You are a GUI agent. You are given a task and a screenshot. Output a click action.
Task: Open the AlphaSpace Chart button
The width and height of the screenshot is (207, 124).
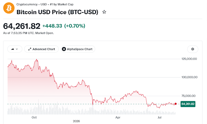pos(78,49)
